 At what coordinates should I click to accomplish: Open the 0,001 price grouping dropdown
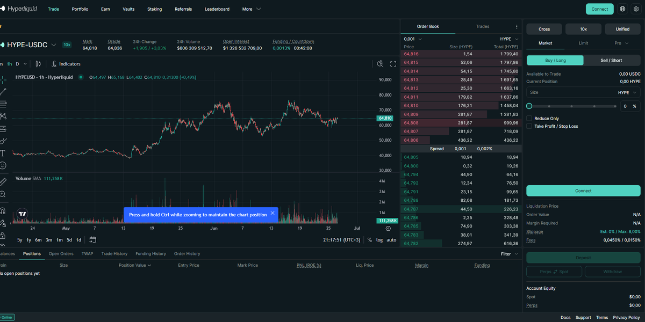point(413,39)
